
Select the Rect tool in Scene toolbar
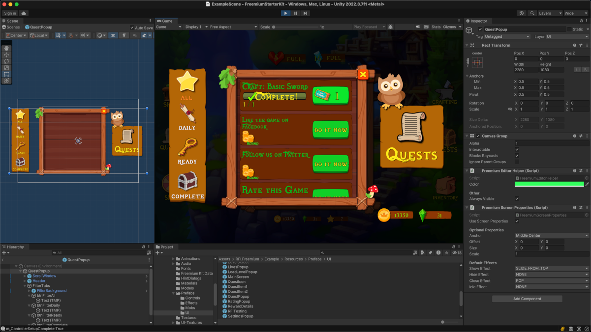[x=6, y=74]
